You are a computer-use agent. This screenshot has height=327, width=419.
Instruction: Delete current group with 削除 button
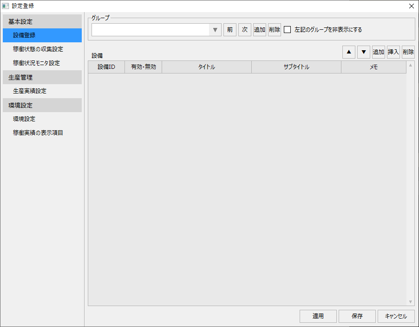274,29
